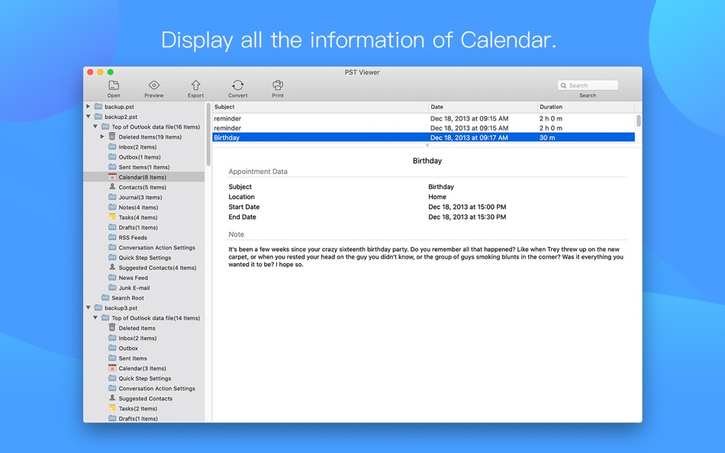Collapse the backup2.pst file node
Viewport: 725px width, 453px height.
(89, 117)
